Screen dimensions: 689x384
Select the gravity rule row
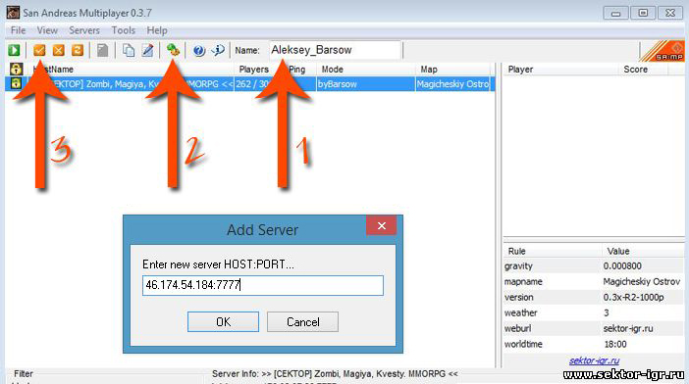point(594,266)
